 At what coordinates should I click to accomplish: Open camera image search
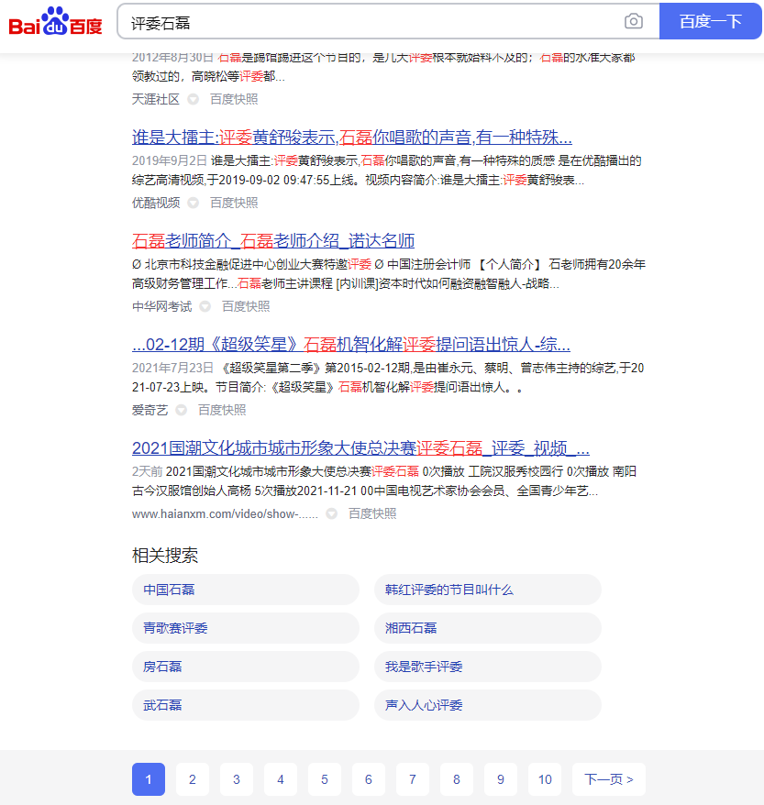tap(634, 21)
